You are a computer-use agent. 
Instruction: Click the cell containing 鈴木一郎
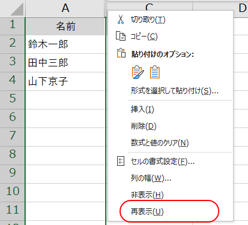tap(65, 44)
